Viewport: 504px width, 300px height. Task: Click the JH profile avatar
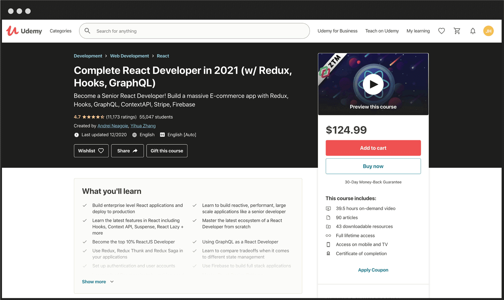[x=489, y=31]
